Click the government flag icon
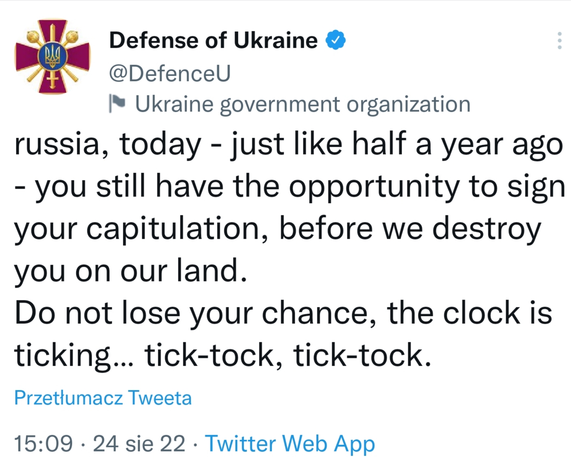This screenshot has height=466, width=571. click(117, 103)
